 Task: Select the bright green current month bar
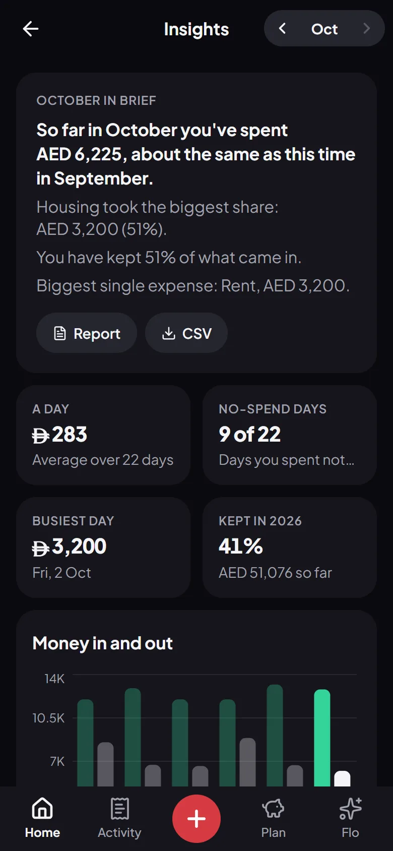pos(322,738)
